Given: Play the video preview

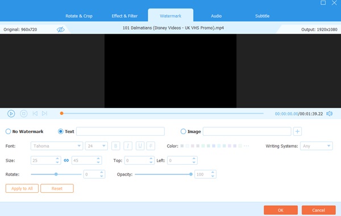Looking at the screenshot, I should [x=11, y=114].
